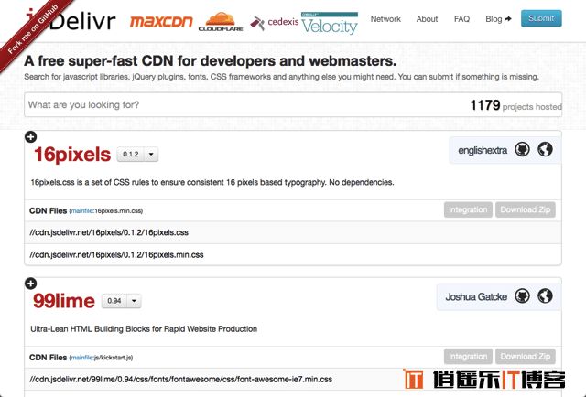586x397 pixels.
Task: Open Joshua Gatcke's GitHub icon
Action: click(522, 296)
